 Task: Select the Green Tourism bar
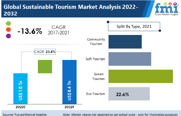(140, 76)
